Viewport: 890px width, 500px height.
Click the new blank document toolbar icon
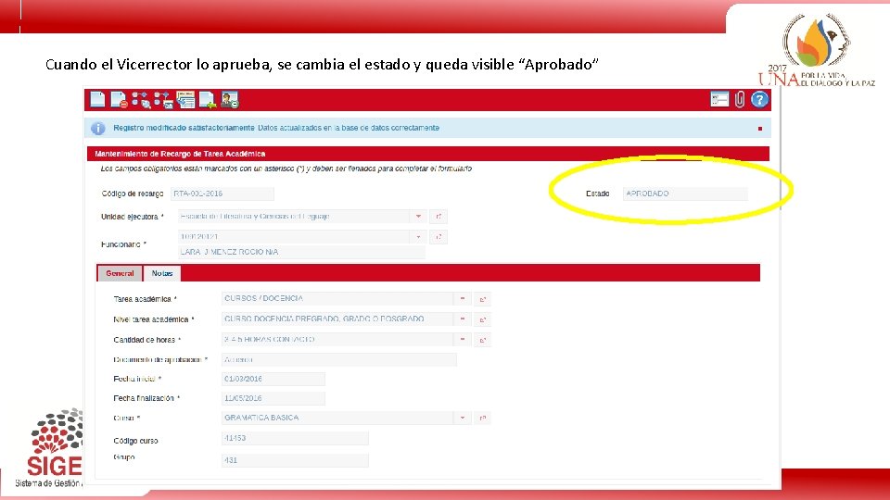[x=97, y=100]
